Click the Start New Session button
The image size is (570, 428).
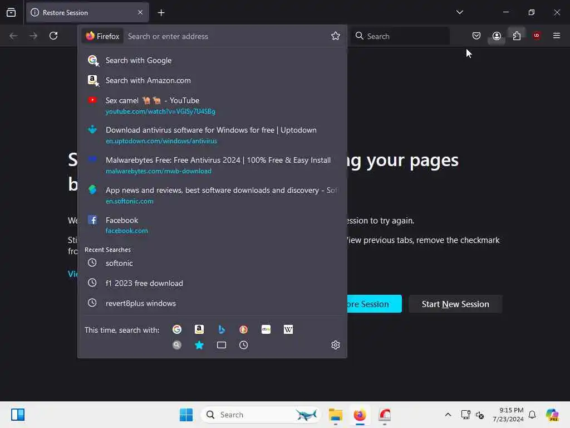(x=455, y=304)
